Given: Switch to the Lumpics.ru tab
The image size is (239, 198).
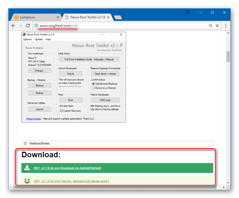Looking at the screenshot, I should pyautogui.click(x=36, y=17).
